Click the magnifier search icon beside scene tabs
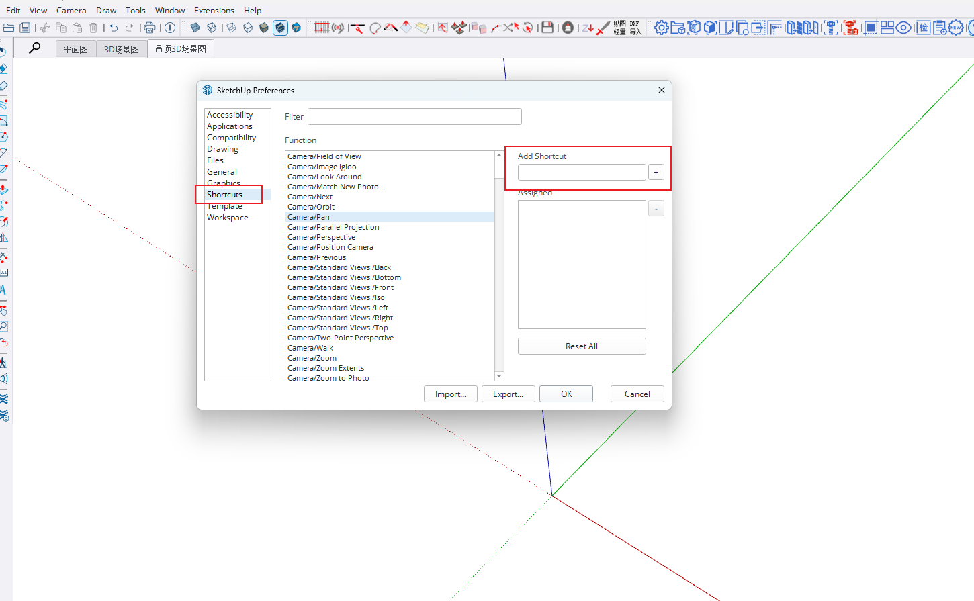 click(x=34, y=48)
